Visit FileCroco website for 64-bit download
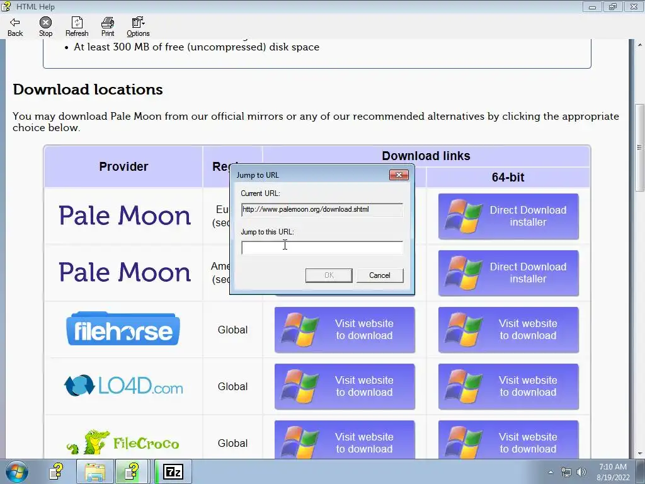This screenshot has height=484, width=645. pyautogui.click(x=508, y=439)
